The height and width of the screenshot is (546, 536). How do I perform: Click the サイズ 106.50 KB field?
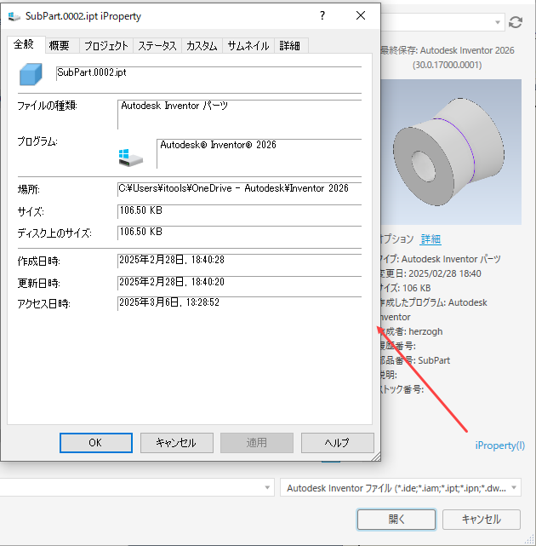tap(240, 211)
